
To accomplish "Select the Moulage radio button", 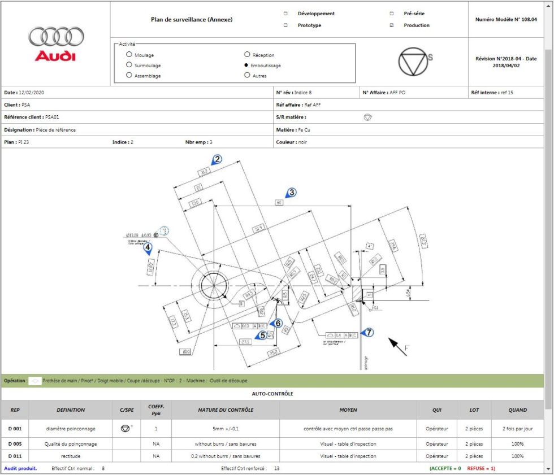I will point(129,55).
